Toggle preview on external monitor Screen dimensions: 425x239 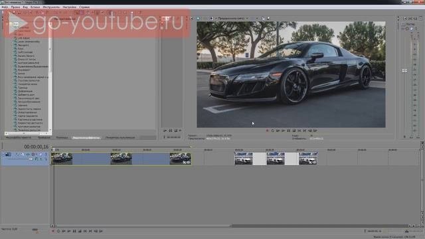point(198,19)
